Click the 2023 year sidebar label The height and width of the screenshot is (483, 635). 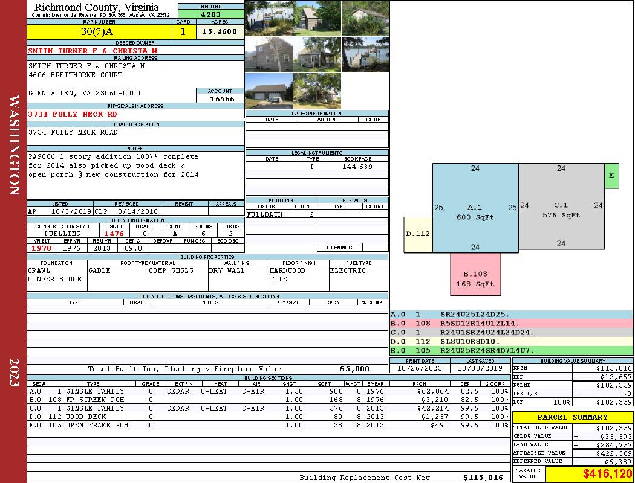[15, 373]
